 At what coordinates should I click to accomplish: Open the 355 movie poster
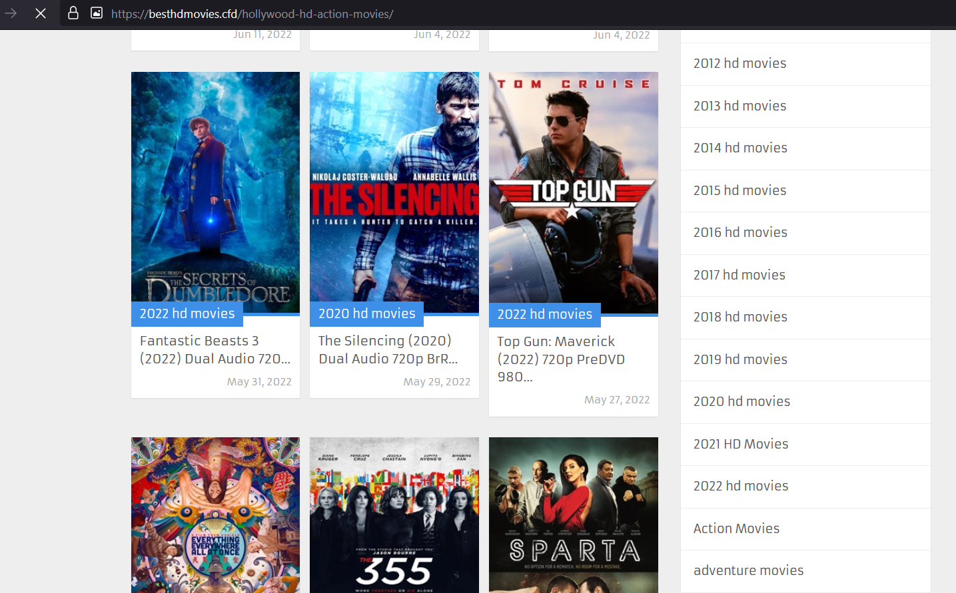(x=394, y=515)
